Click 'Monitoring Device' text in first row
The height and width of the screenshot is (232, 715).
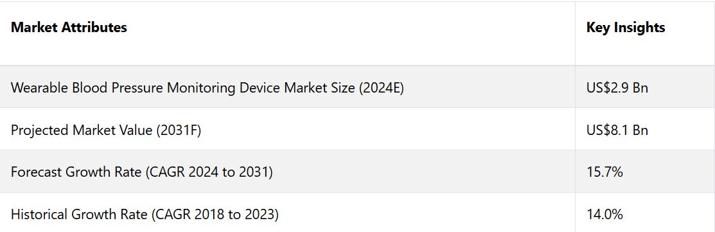point(224,87)
